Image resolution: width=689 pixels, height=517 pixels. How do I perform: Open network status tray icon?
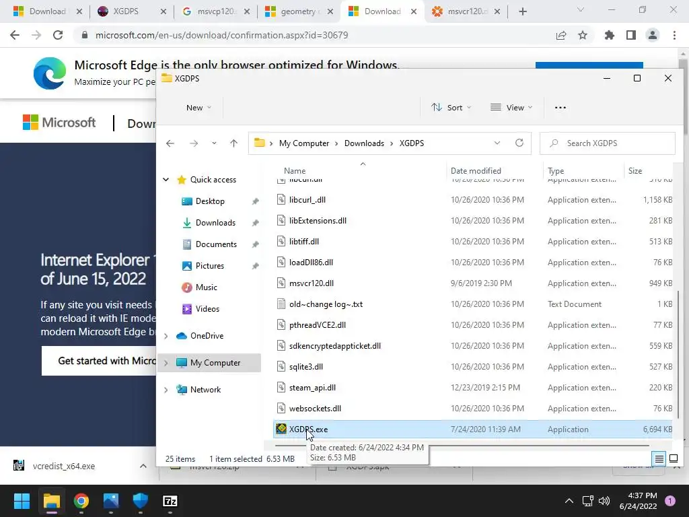tap(587, 501)
